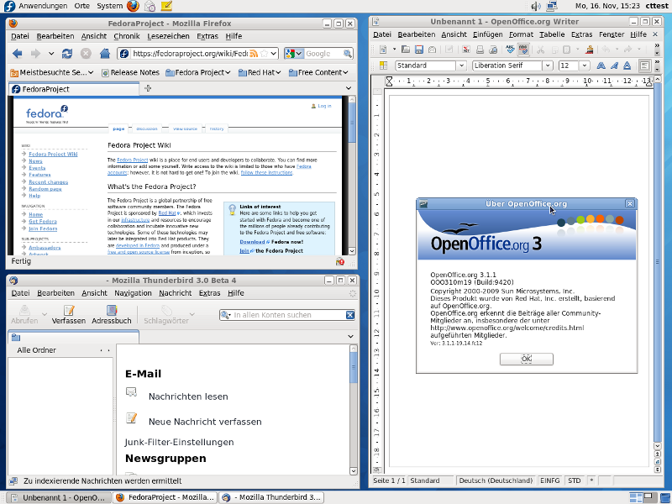Expand the Free Content bookmarks folder

click(x=318, y=72)
